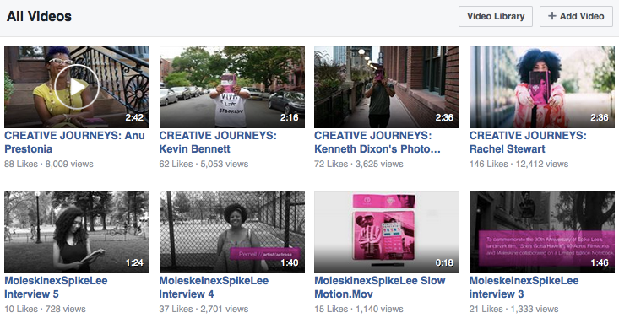Click the 10 Likes · 728 views text
This screenshot has width=619, height=329.
click(45, 309)
